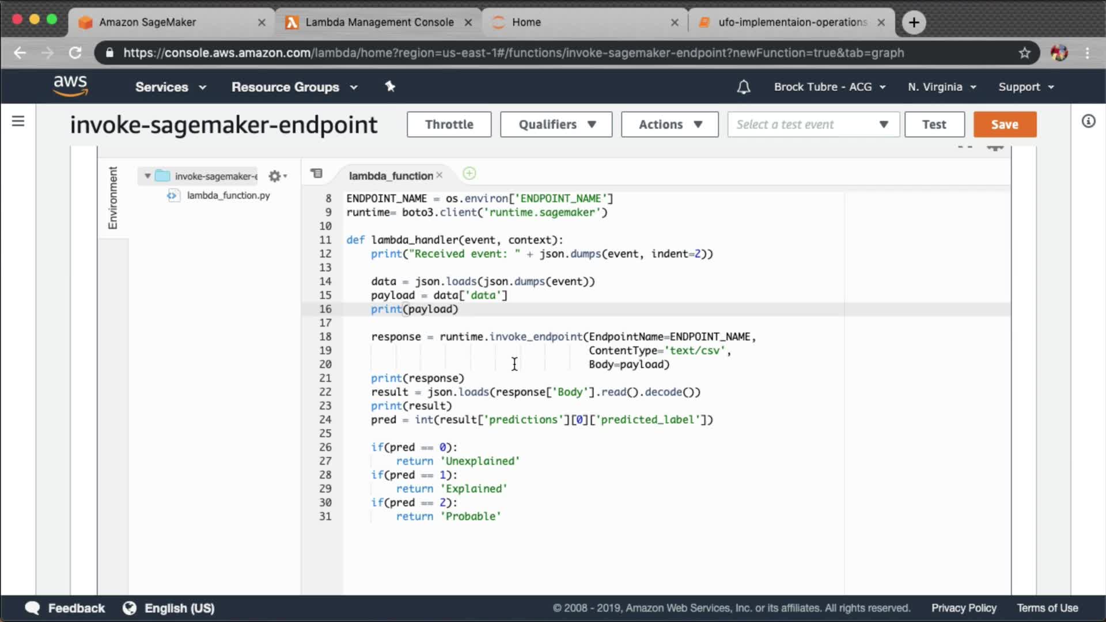Add a new editor tab with plus icon
The width and height of the screenshot is (1106, 622).
[469, 173]
